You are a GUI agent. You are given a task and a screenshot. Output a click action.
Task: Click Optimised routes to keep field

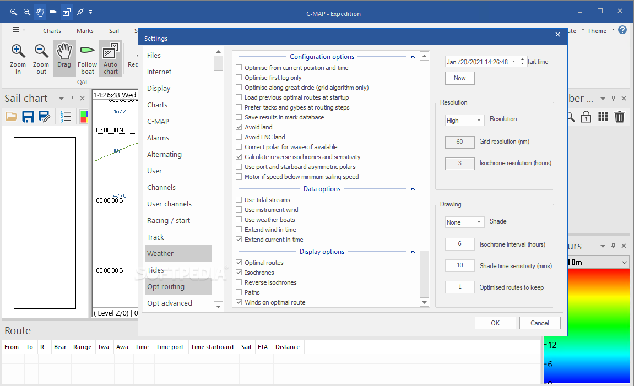(460, 286)
